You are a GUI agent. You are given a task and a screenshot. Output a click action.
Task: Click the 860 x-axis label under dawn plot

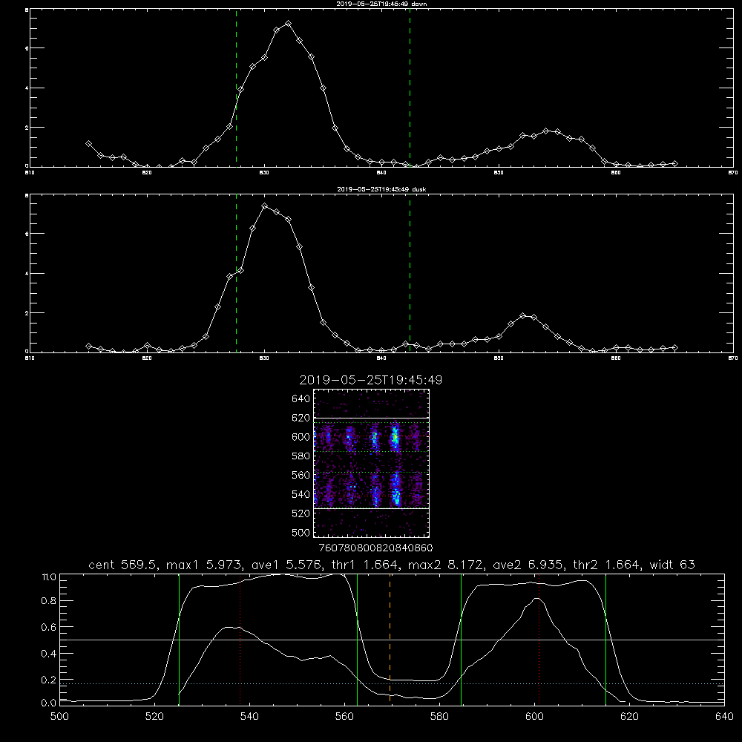click(616, 173)
